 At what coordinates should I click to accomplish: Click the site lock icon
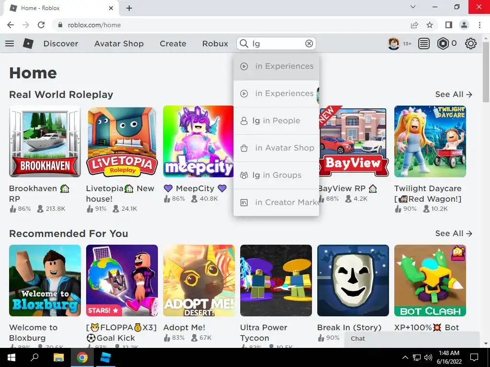click(60, 25)
